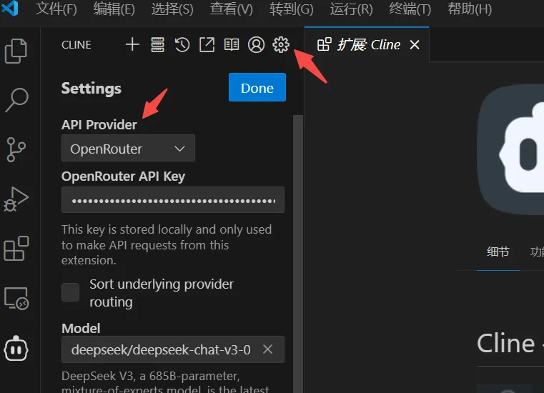Open the Cline account icon
This screenshot has height=393, width=544.
click(256, 45)
